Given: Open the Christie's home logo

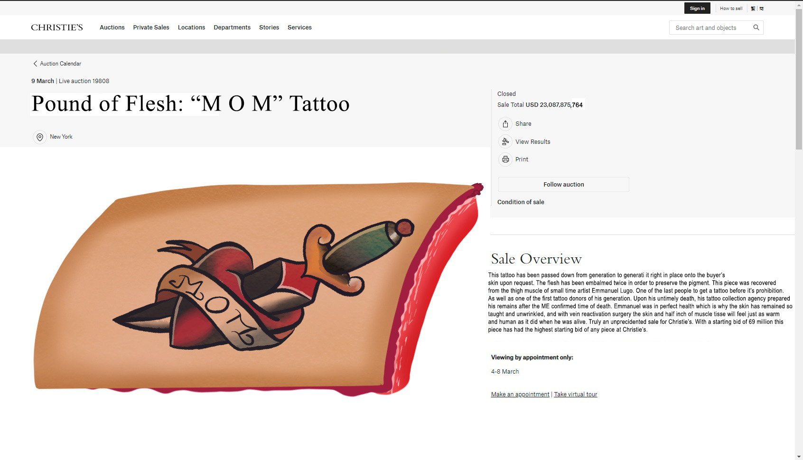Looking at the screenshot, I should coord(57,28).
